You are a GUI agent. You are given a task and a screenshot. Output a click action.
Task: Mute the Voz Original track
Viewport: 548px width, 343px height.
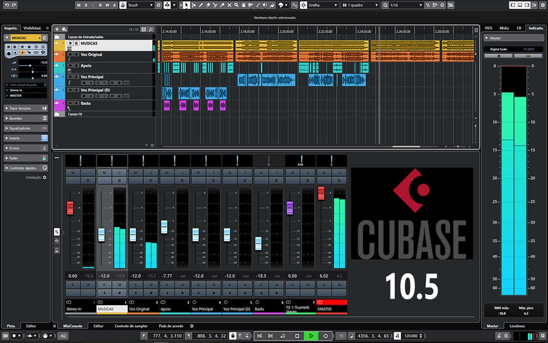[x=71, y=54]
